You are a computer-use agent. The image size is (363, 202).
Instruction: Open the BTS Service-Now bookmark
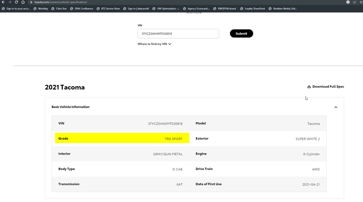tap(108, 8)
